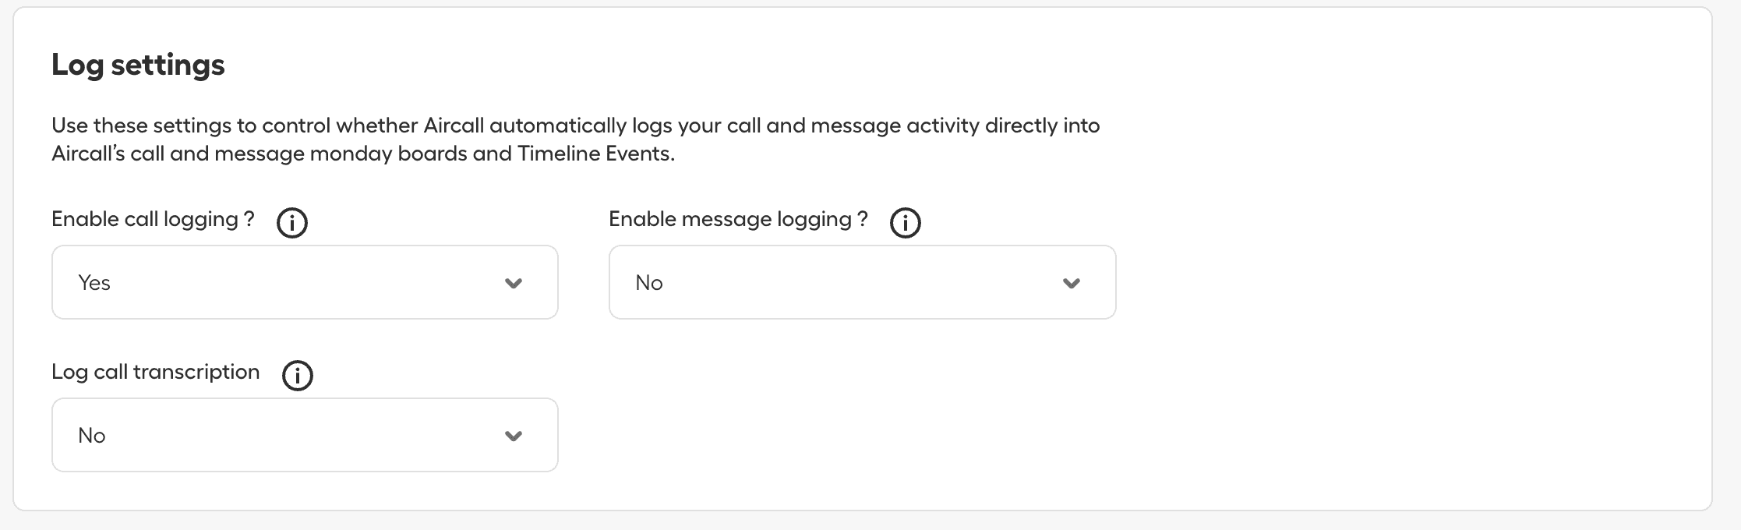The width and height of the screenshot is (1741, 530).
Task: Click the "No" value in call transcription
Action: [91, 436]
